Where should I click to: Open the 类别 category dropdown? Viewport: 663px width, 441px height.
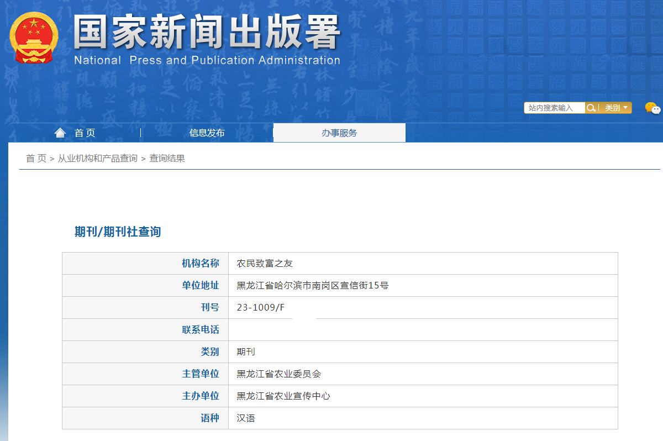(616, 108)
